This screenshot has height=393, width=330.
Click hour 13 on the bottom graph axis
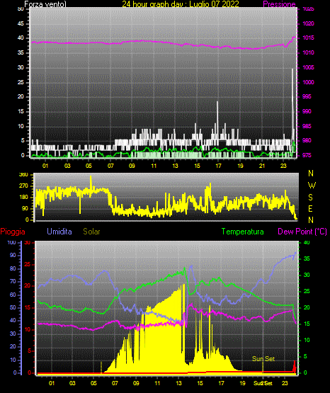point(178,383)
